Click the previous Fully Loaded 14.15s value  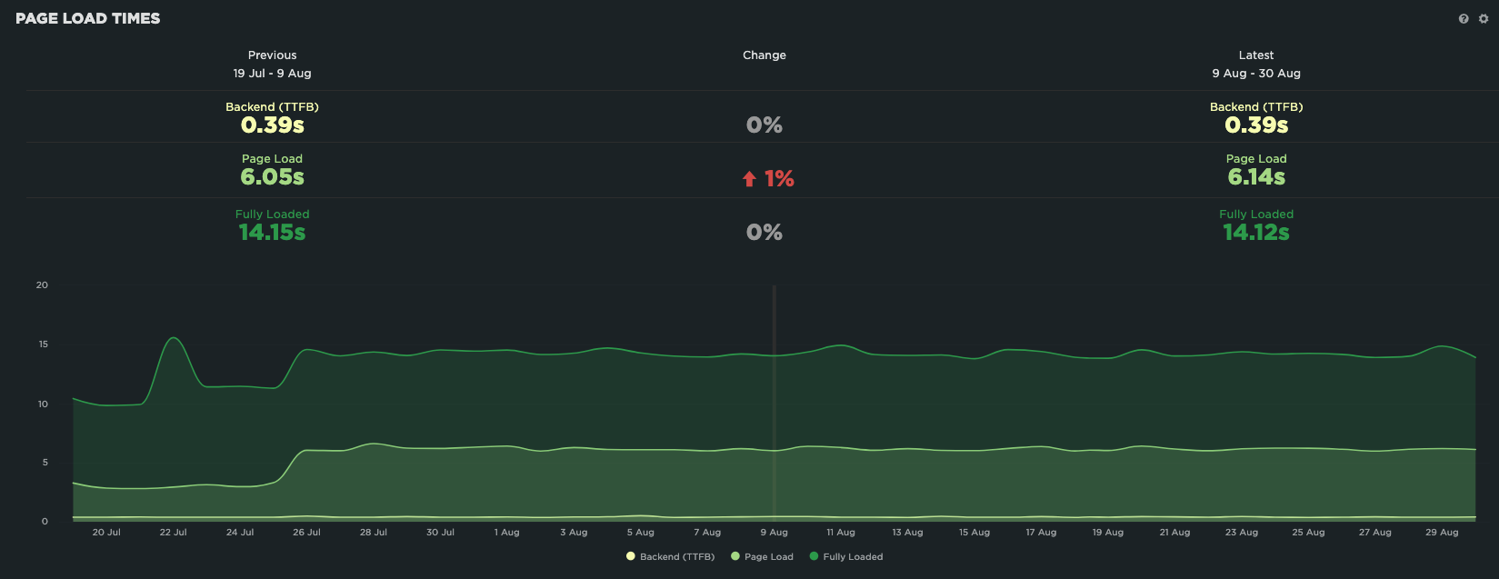click(272, 233)
